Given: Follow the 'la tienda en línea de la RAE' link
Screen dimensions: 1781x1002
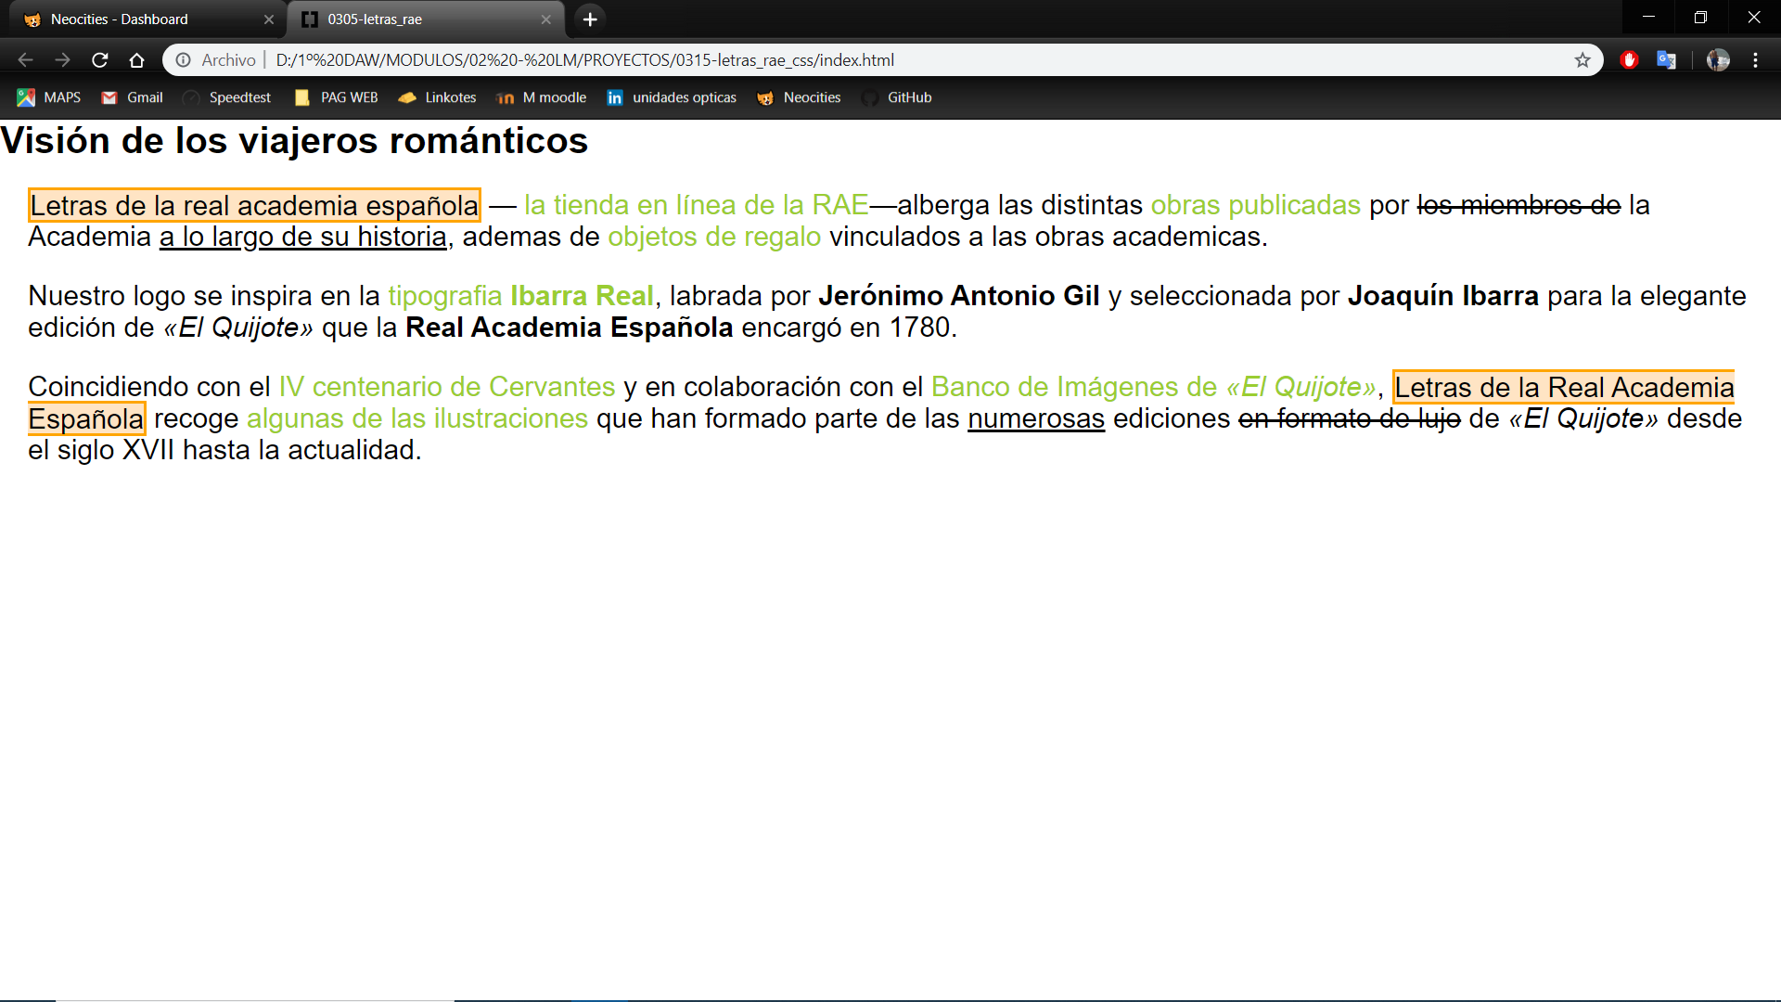Looking at the screenshot, I should point(697,205).
